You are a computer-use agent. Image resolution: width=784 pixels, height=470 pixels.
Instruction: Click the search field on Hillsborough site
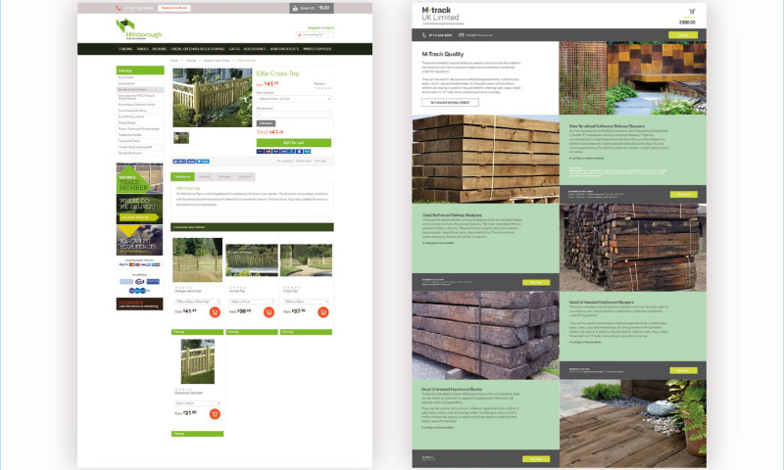click(x=315, y=35)
